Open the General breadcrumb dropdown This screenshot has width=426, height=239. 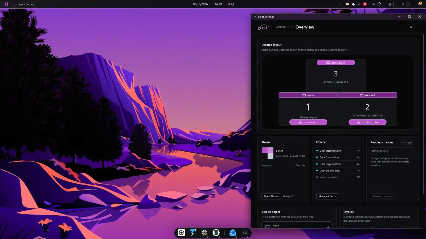click(x=282, y=27)
